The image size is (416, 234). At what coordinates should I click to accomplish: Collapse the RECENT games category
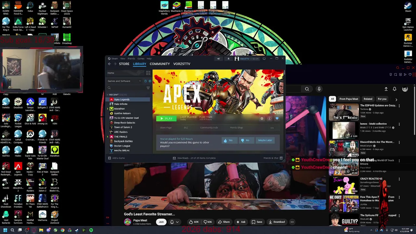pyautogui.click(x=108, y=95)
